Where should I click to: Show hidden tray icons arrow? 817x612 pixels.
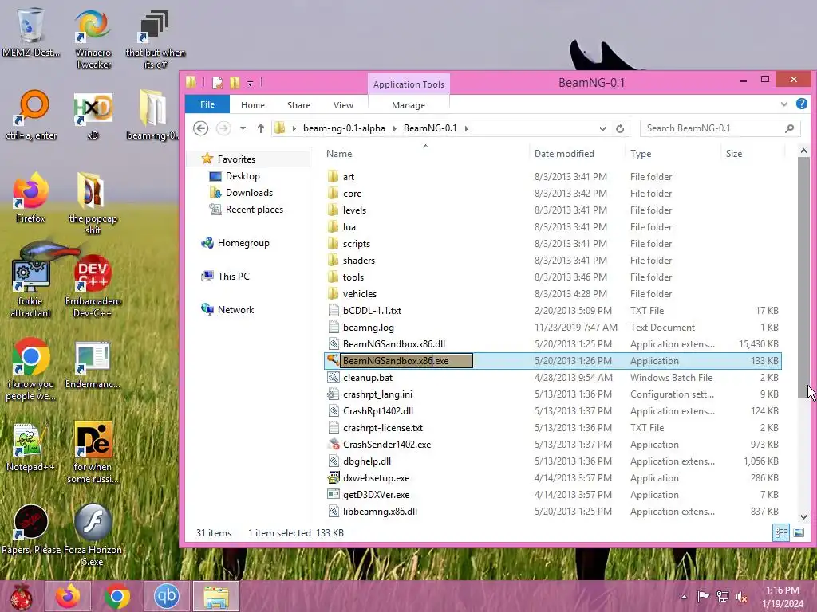pyautogui.click(x=684, y=597)
